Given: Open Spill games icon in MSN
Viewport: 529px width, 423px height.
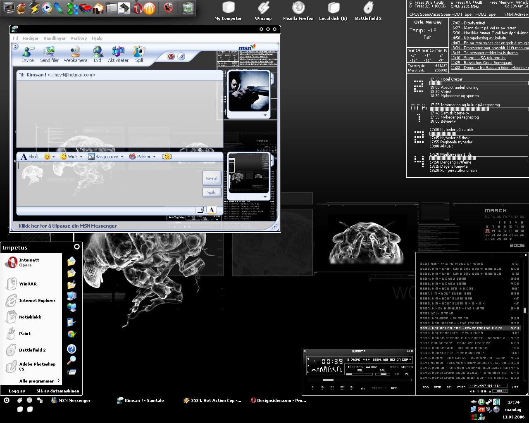Looking at the screenshot, I should click(x=139, y=54).
